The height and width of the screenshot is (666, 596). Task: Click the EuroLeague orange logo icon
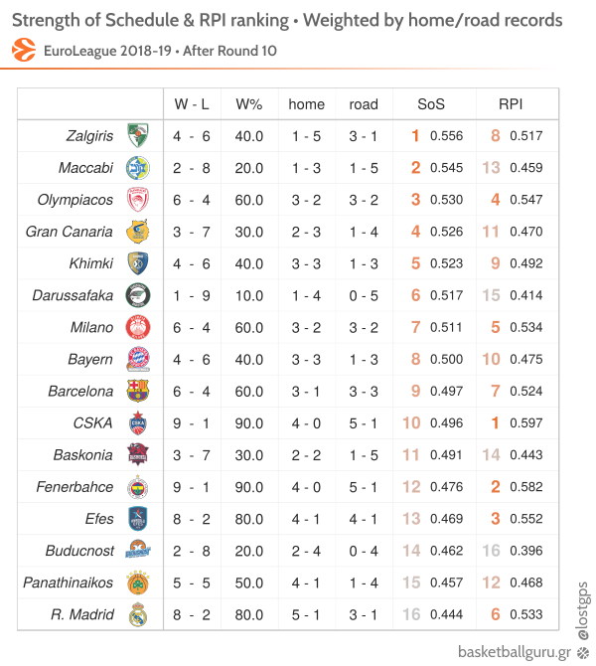coord(24,50)
